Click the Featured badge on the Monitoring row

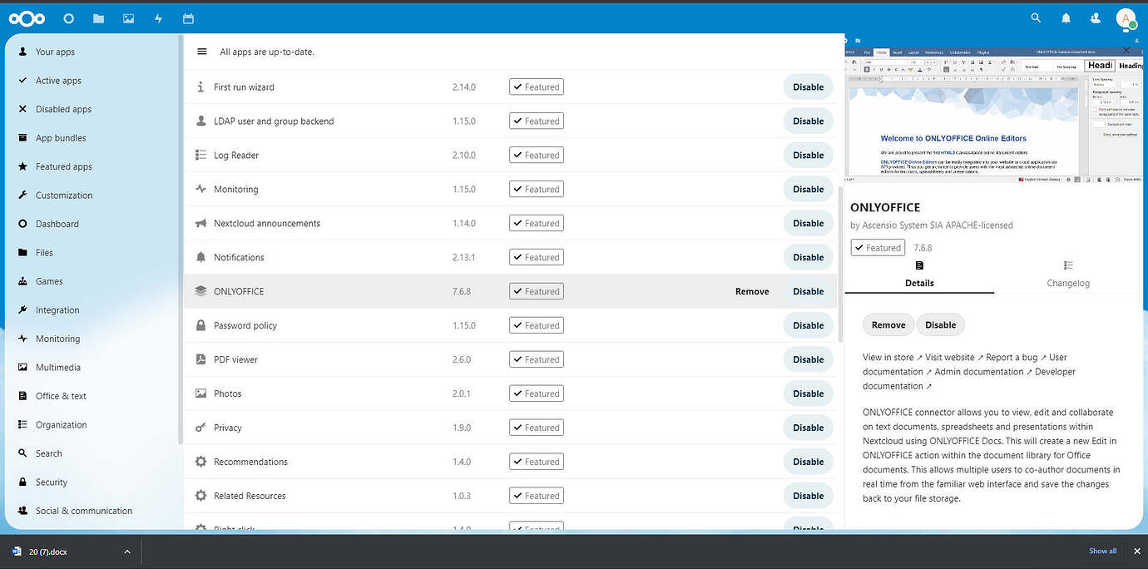537,189
